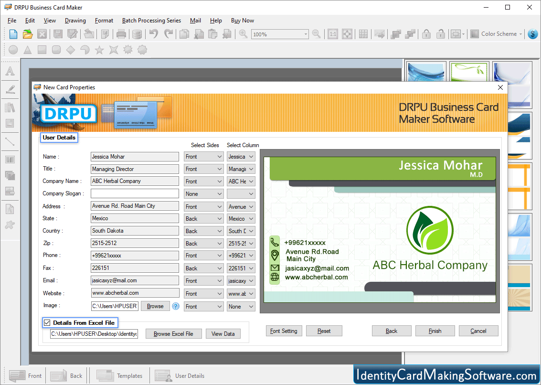This screenshot has width=541, height=385.
Task: Click the grid view icon in the toolbar
Action: click(x=363, y=34)
